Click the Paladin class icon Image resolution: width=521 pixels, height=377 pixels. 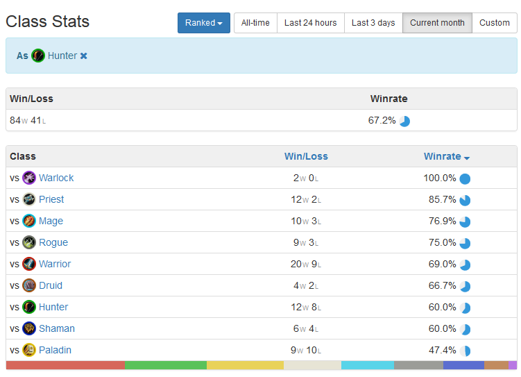(x=29, y=350)
